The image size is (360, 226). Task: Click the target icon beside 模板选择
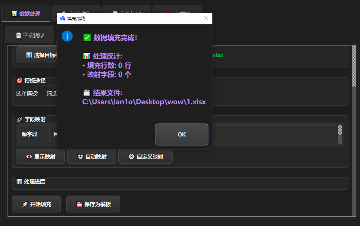tap(19, 81)
